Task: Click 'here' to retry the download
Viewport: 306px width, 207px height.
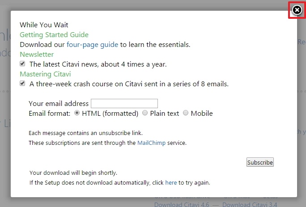Action: (x=171, y=182)
